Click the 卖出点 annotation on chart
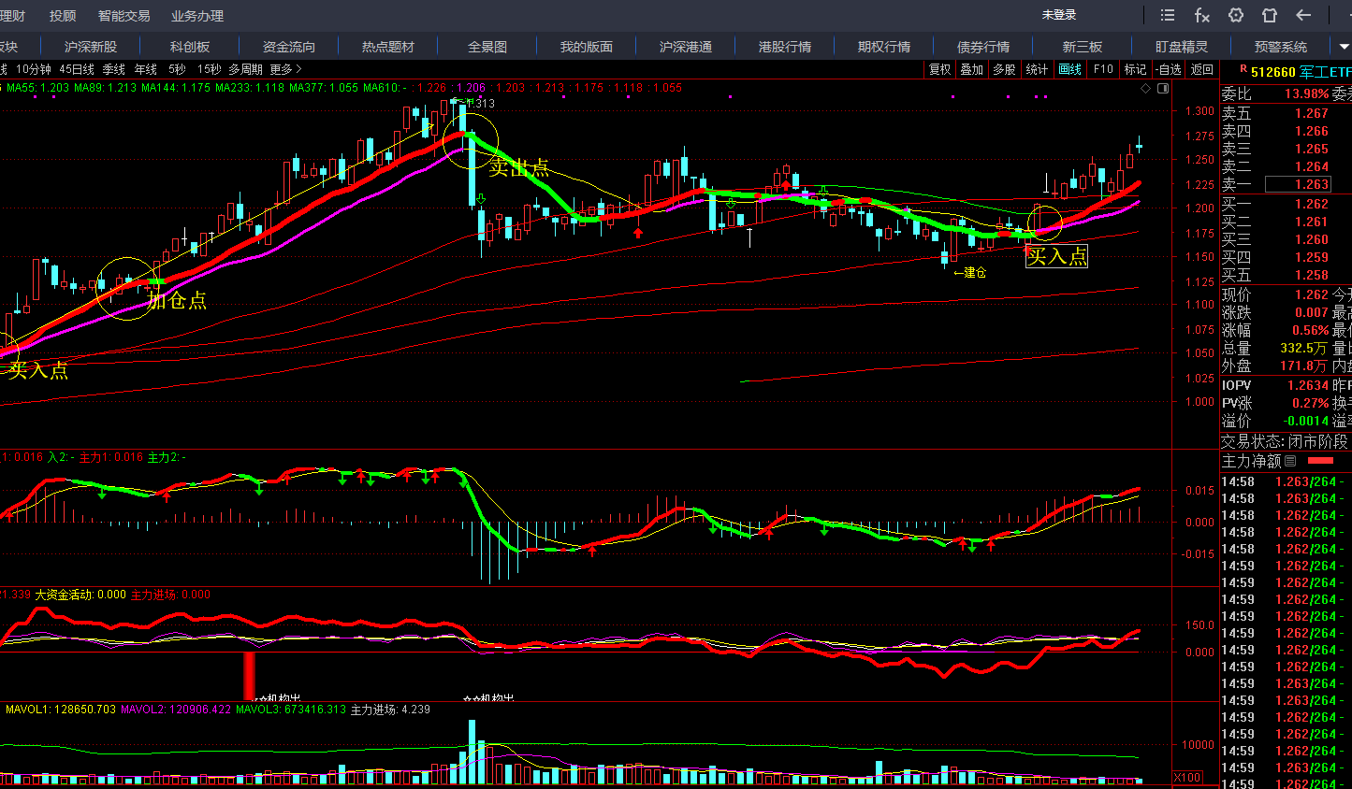The width and height of the screenshot is (1352, 789). (518, 168)
